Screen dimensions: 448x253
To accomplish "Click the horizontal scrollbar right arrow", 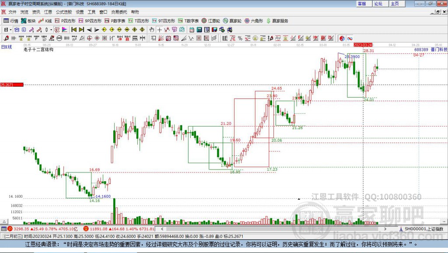I will click(x=385, y=228).
